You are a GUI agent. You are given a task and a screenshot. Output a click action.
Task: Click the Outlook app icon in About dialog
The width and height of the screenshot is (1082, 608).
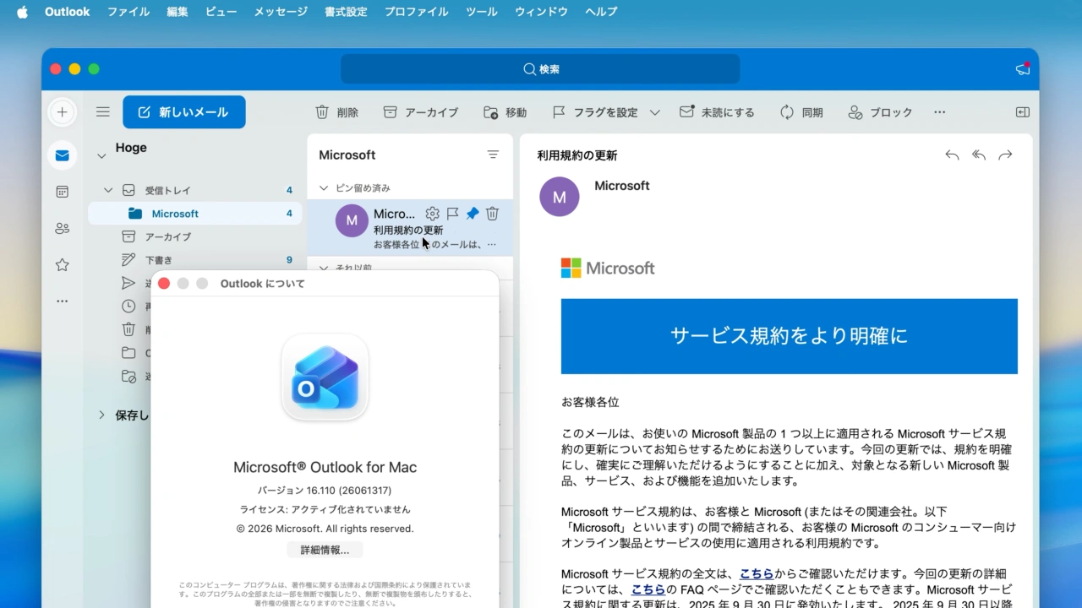pos(325,377)
